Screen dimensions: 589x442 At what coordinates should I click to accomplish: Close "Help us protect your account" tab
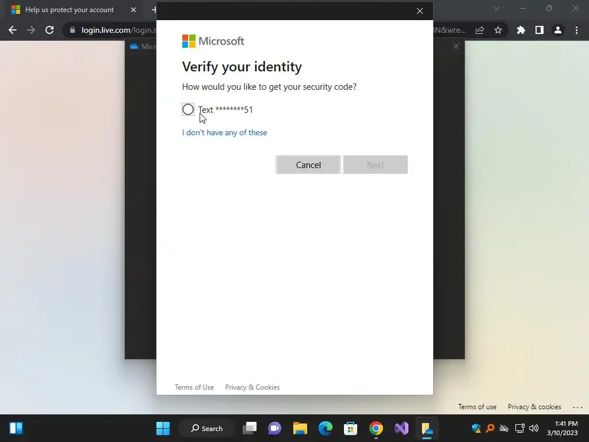tap(133, 10)
